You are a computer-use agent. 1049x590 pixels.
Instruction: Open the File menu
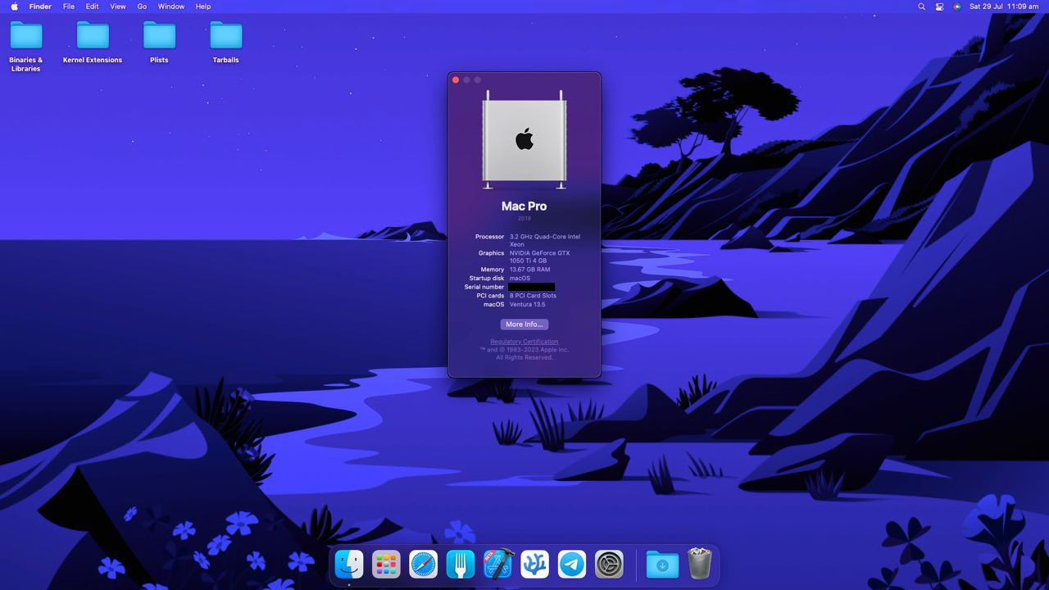(x=69, y=7)
